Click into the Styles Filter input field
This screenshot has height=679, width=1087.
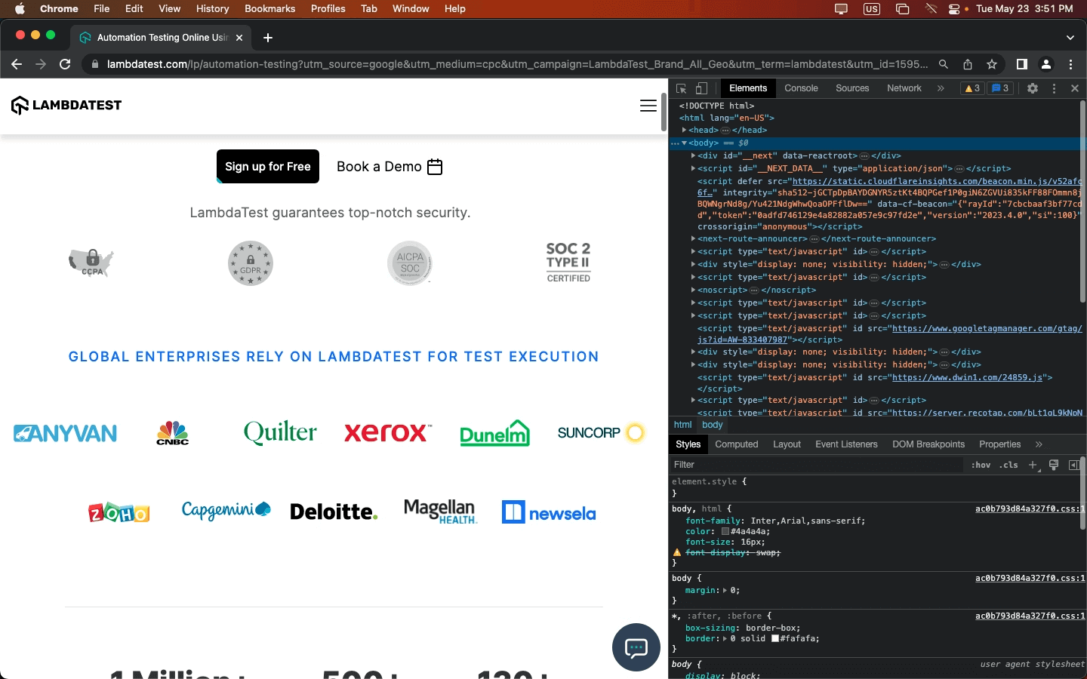755,465
